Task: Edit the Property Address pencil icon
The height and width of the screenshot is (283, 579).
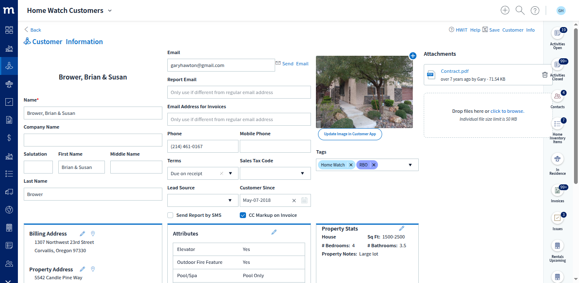Action: pyautogui.click(x=82, y=269)
